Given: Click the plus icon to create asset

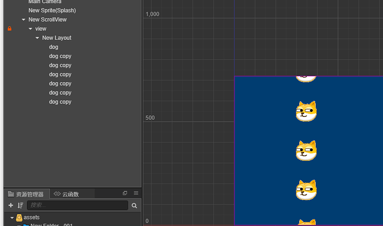Looking at the screenshot, I should tap(11, 206).
